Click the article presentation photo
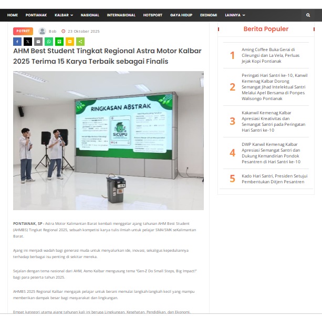The image size is (322, 316). [x=108, y=141]
